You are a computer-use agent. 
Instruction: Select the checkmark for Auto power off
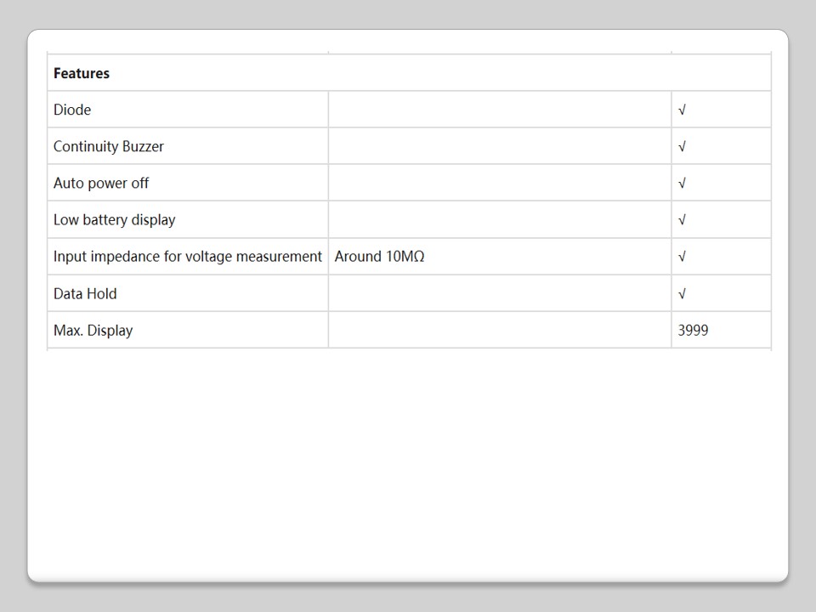(683, 183)
